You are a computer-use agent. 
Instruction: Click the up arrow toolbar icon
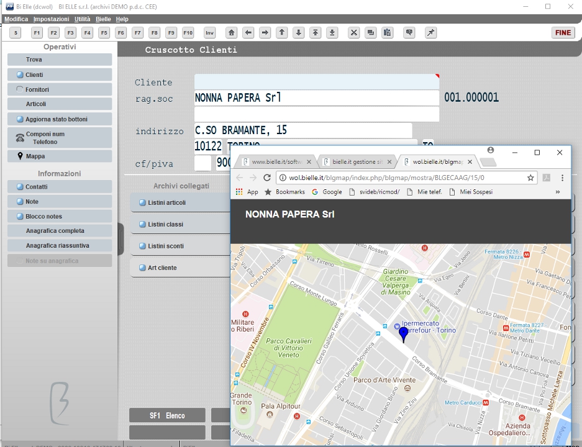[x=282, y=33]
